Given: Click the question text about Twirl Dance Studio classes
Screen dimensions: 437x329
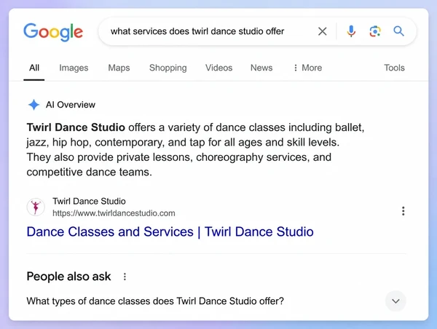Looking at the screenshot, I should [155, 301].
